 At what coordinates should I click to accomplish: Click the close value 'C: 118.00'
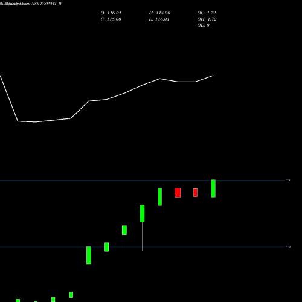[x=111, y=19]
